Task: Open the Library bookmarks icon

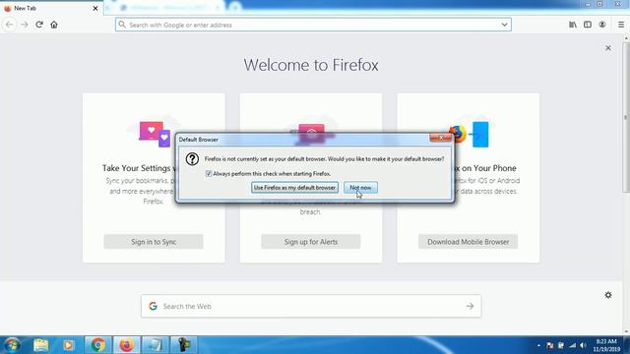Action: tap(573, 25)
